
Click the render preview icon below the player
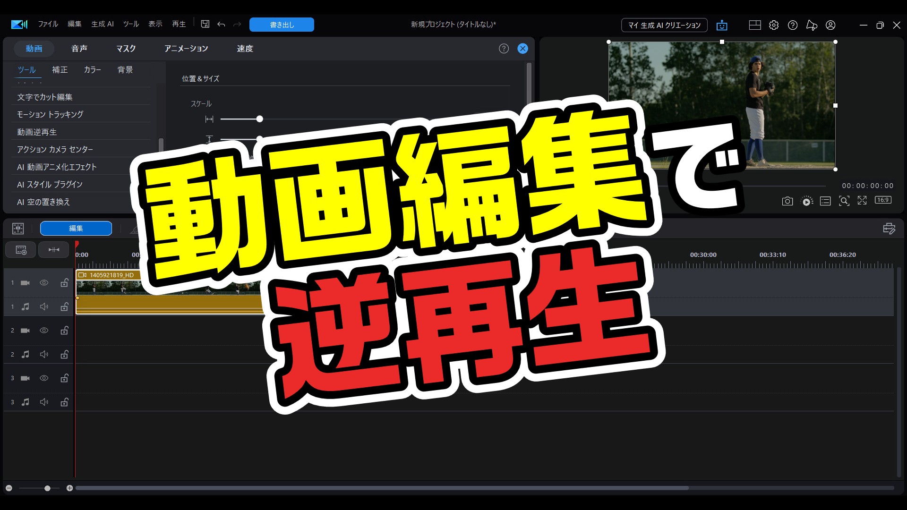point(807,201)
